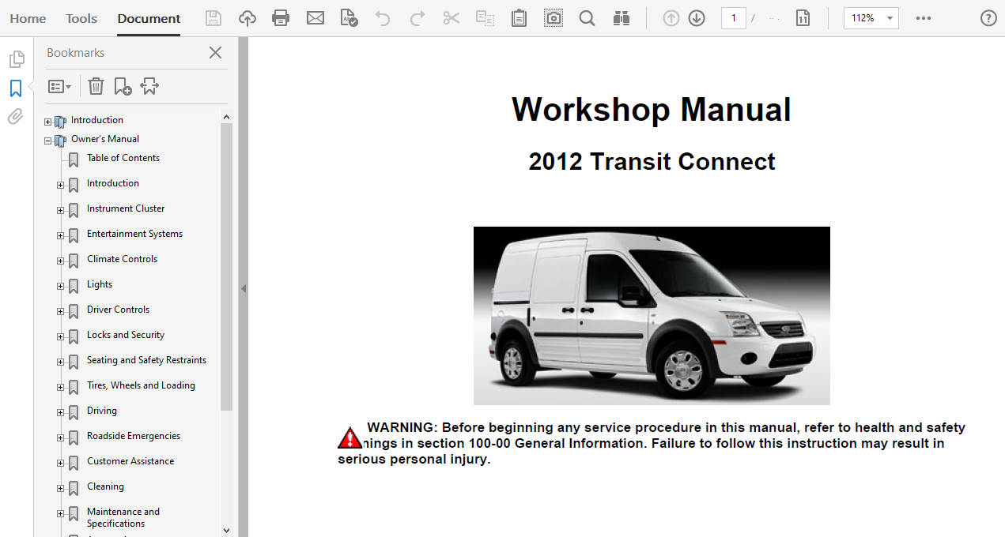Image resolution: width=1005 pixels, height=537 pixels.
Task: Collapse the navigation pane divider arrow
Action: pos(244,288)
